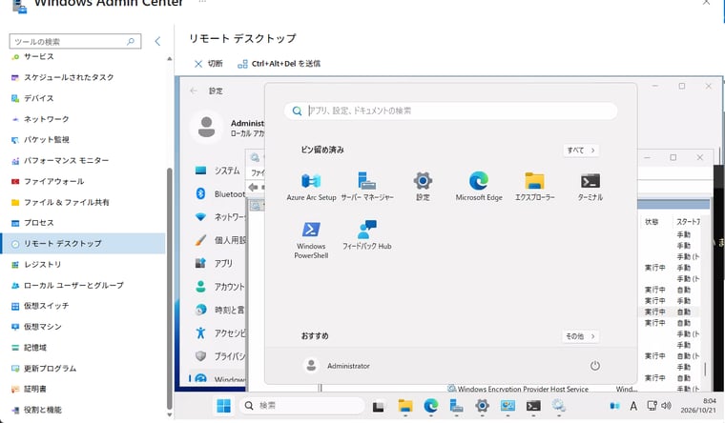Open File Explorer from the taskbar
Screen dimensions: 725x423
[405, 406]
